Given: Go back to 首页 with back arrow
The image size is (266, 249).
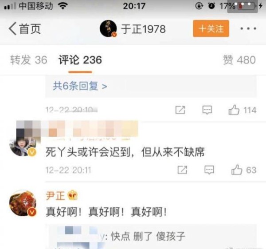Looking at the screenshot, I should tap(25, 29).
